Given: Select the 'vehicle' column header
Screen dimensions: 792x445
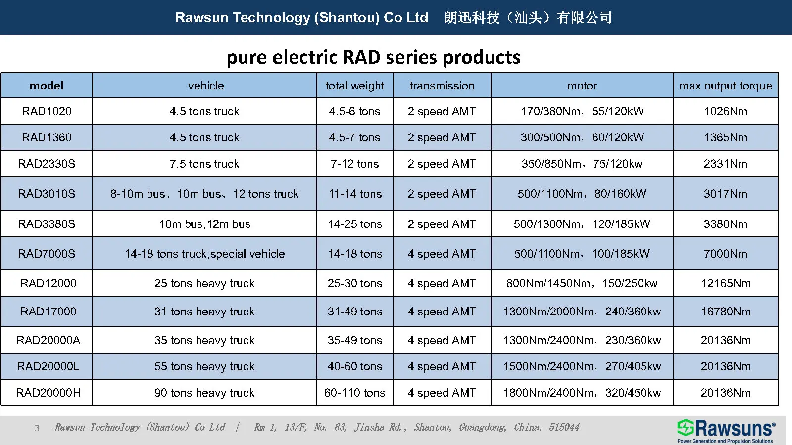Looking at the screenshot, I should coord(204,85).
